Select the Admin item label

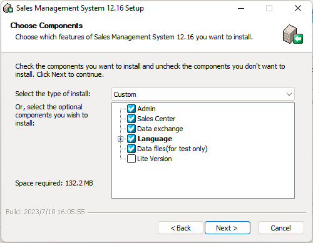pyautogui.click(x=146, y=109)
